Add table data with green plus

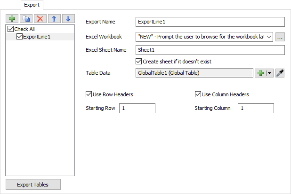(x=260, y=73)
